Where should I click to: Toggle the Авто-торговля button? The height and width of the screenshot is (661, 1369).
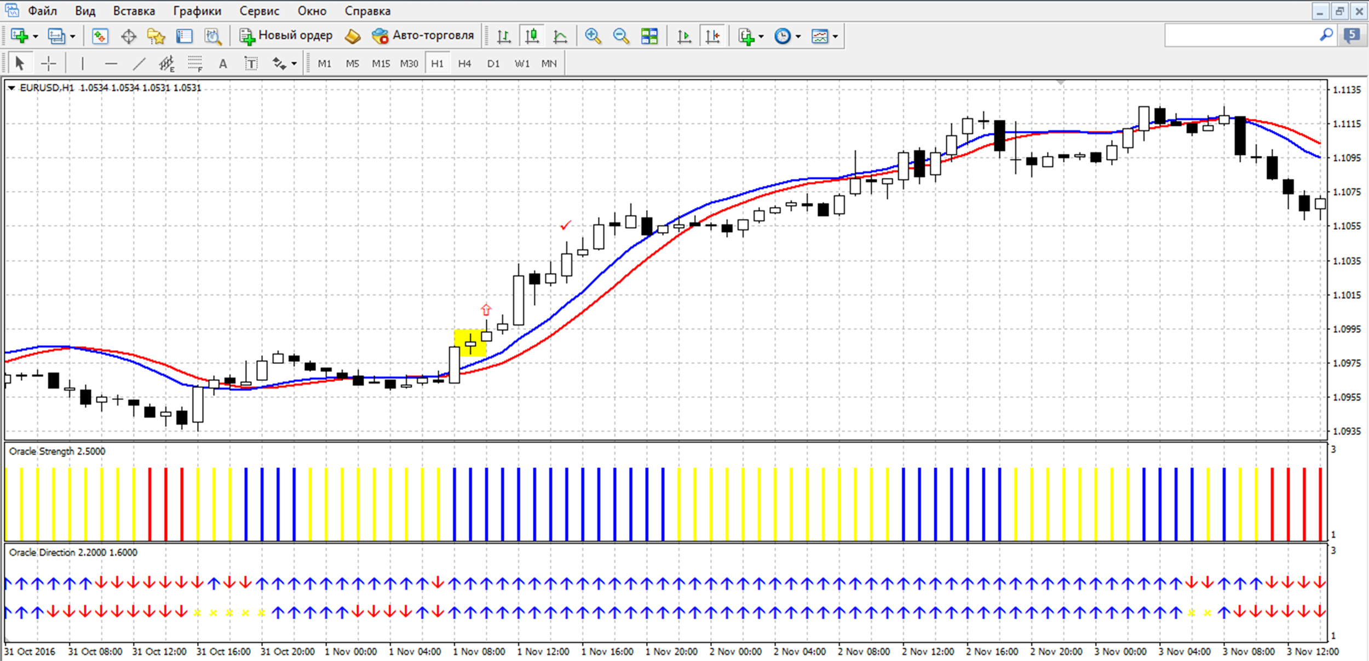pyautogui.click(x=423, y=36)
